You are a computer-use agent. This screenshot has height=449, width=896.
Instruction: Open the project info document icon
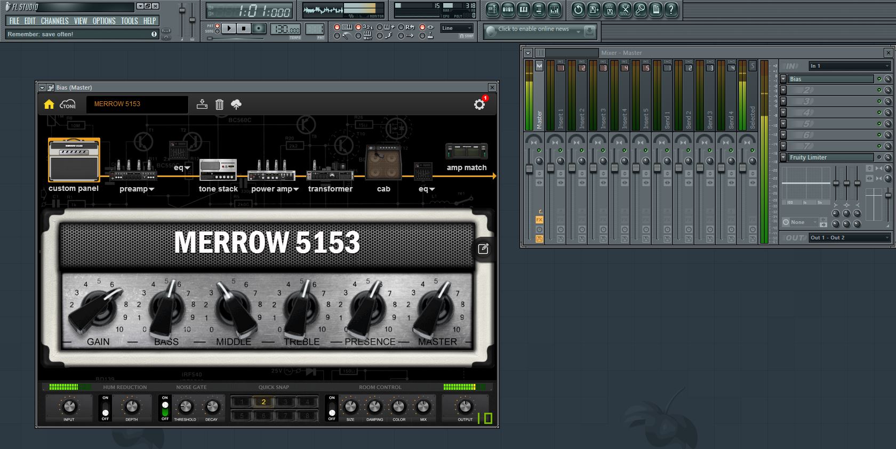655,9
